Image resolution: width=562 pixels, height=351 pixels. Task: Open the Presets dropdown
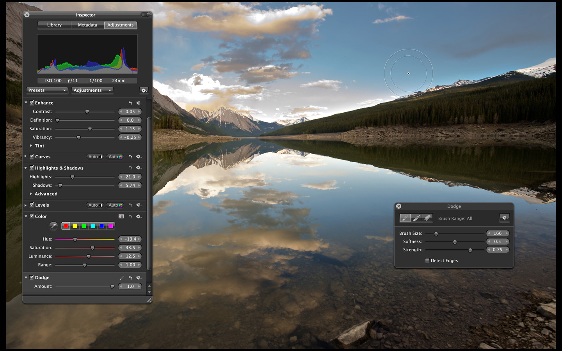point(47,90)
